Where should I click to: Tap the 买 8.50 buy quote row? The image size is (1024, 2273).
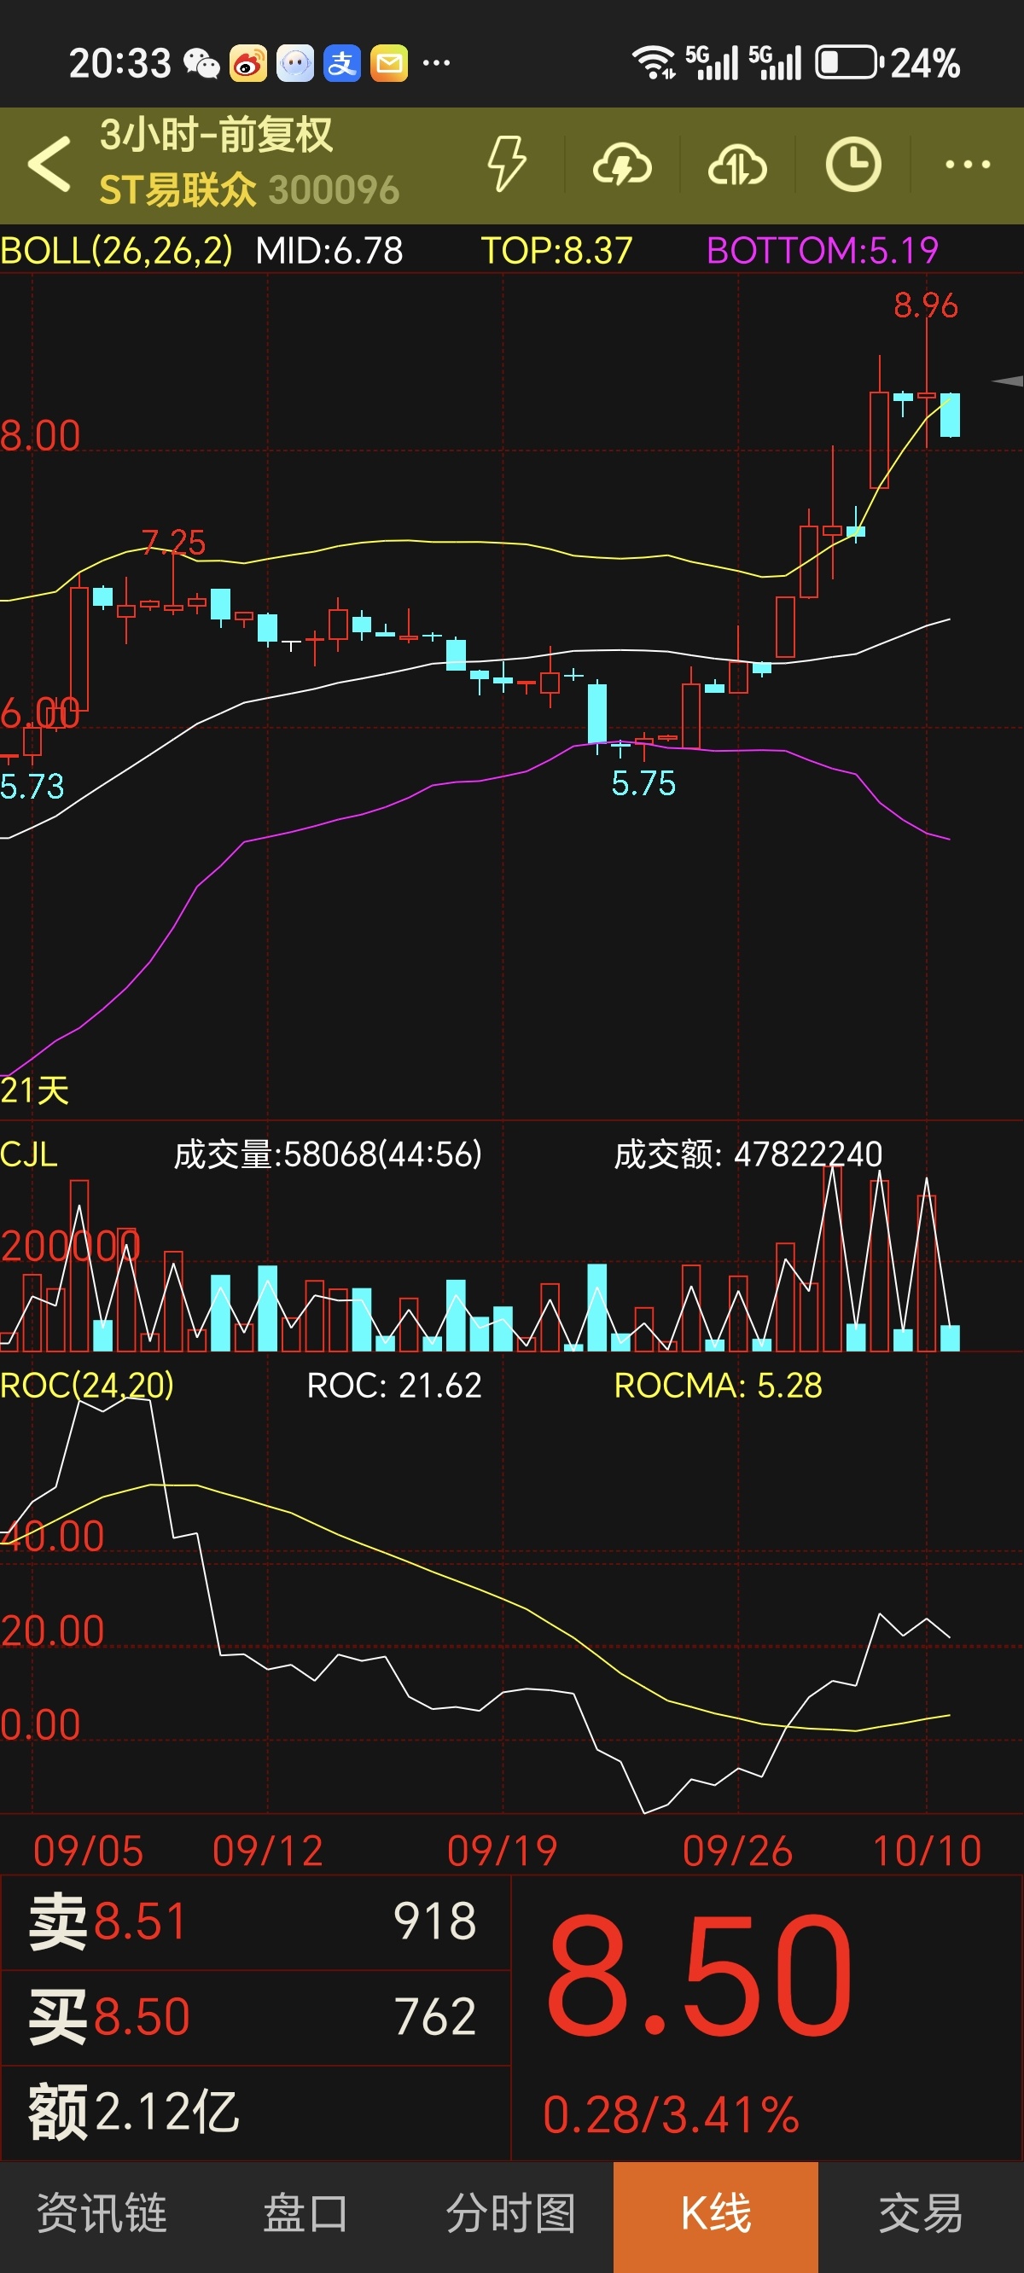point(256,2016)
